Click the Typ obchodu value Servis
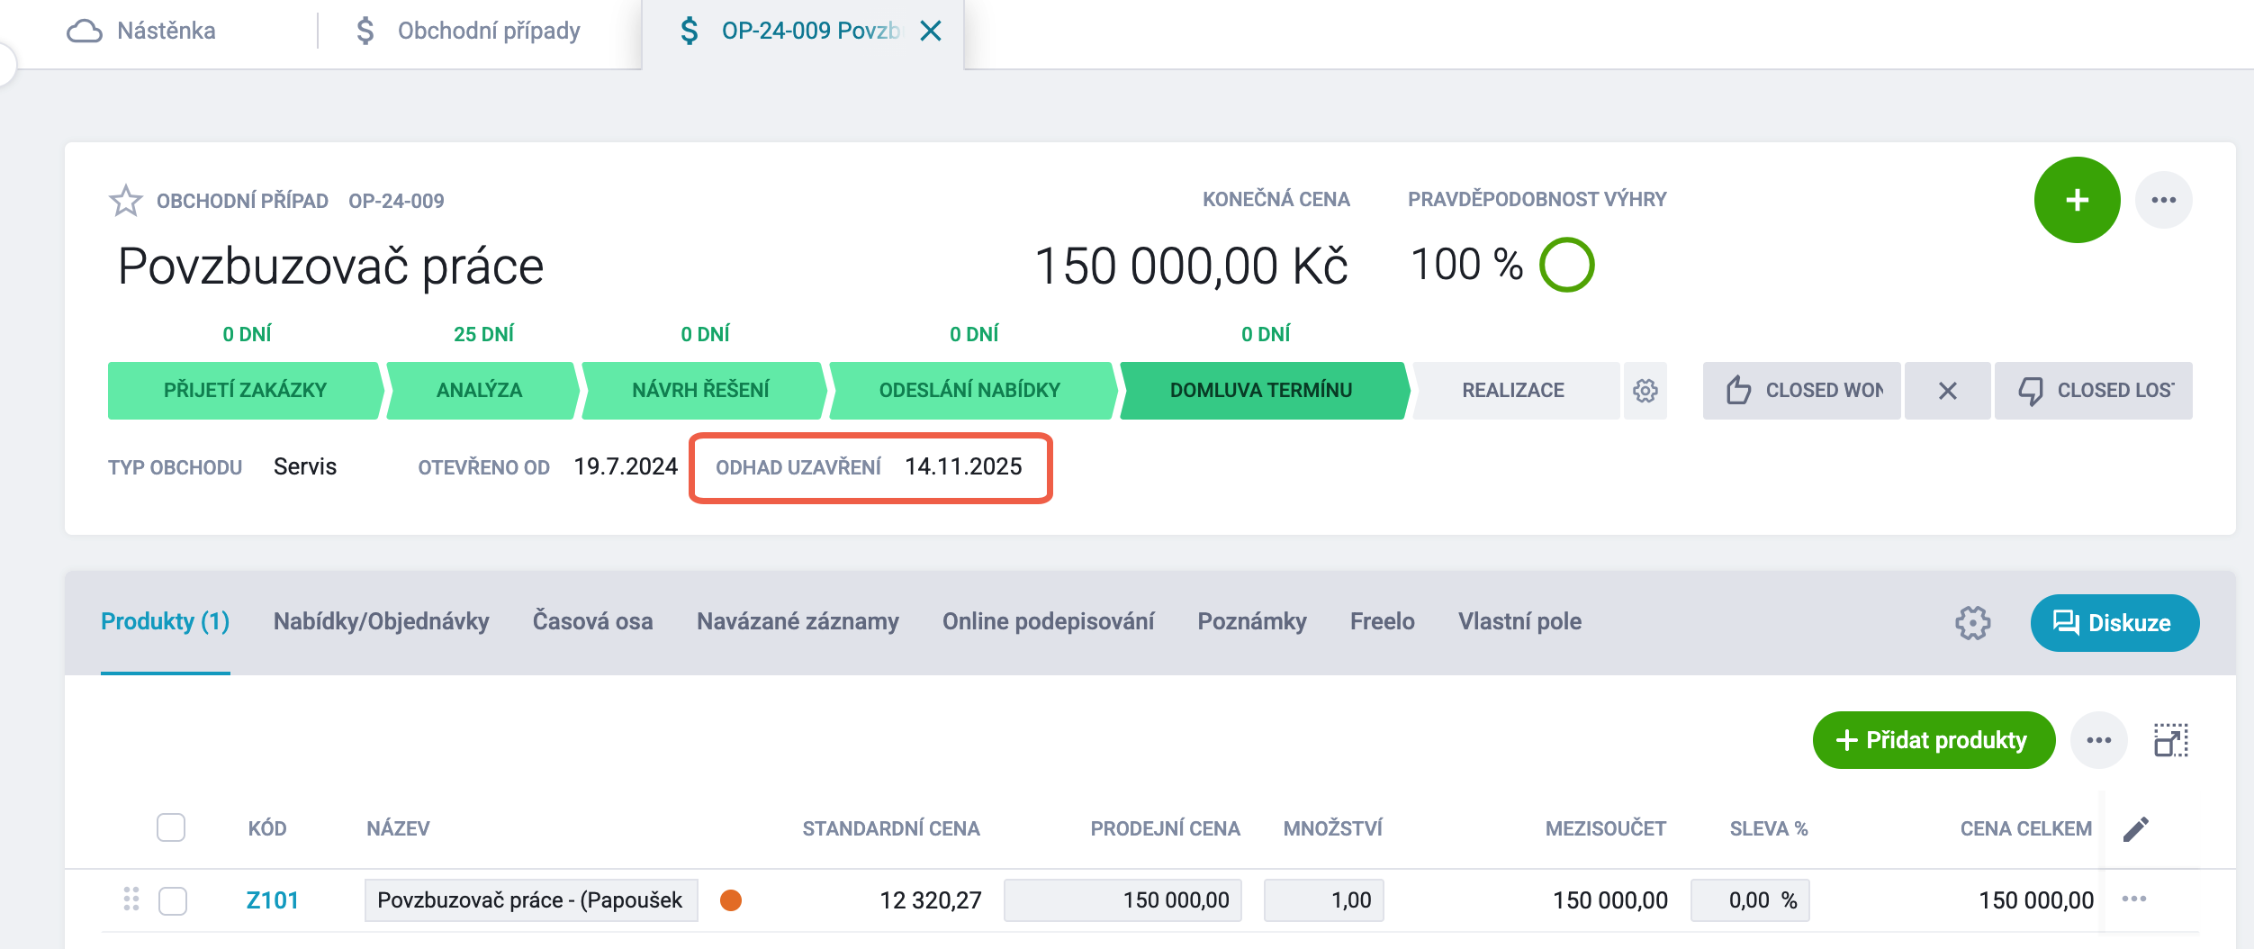This screenshot has height=949, width=2254. pyautogui.click(x=305, y=466)
